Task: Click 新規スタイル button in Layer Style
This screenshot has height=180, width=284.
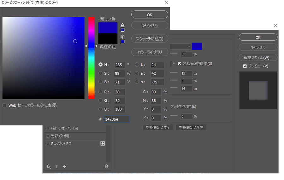Action: pyautogui.click(x=258, y=57)
